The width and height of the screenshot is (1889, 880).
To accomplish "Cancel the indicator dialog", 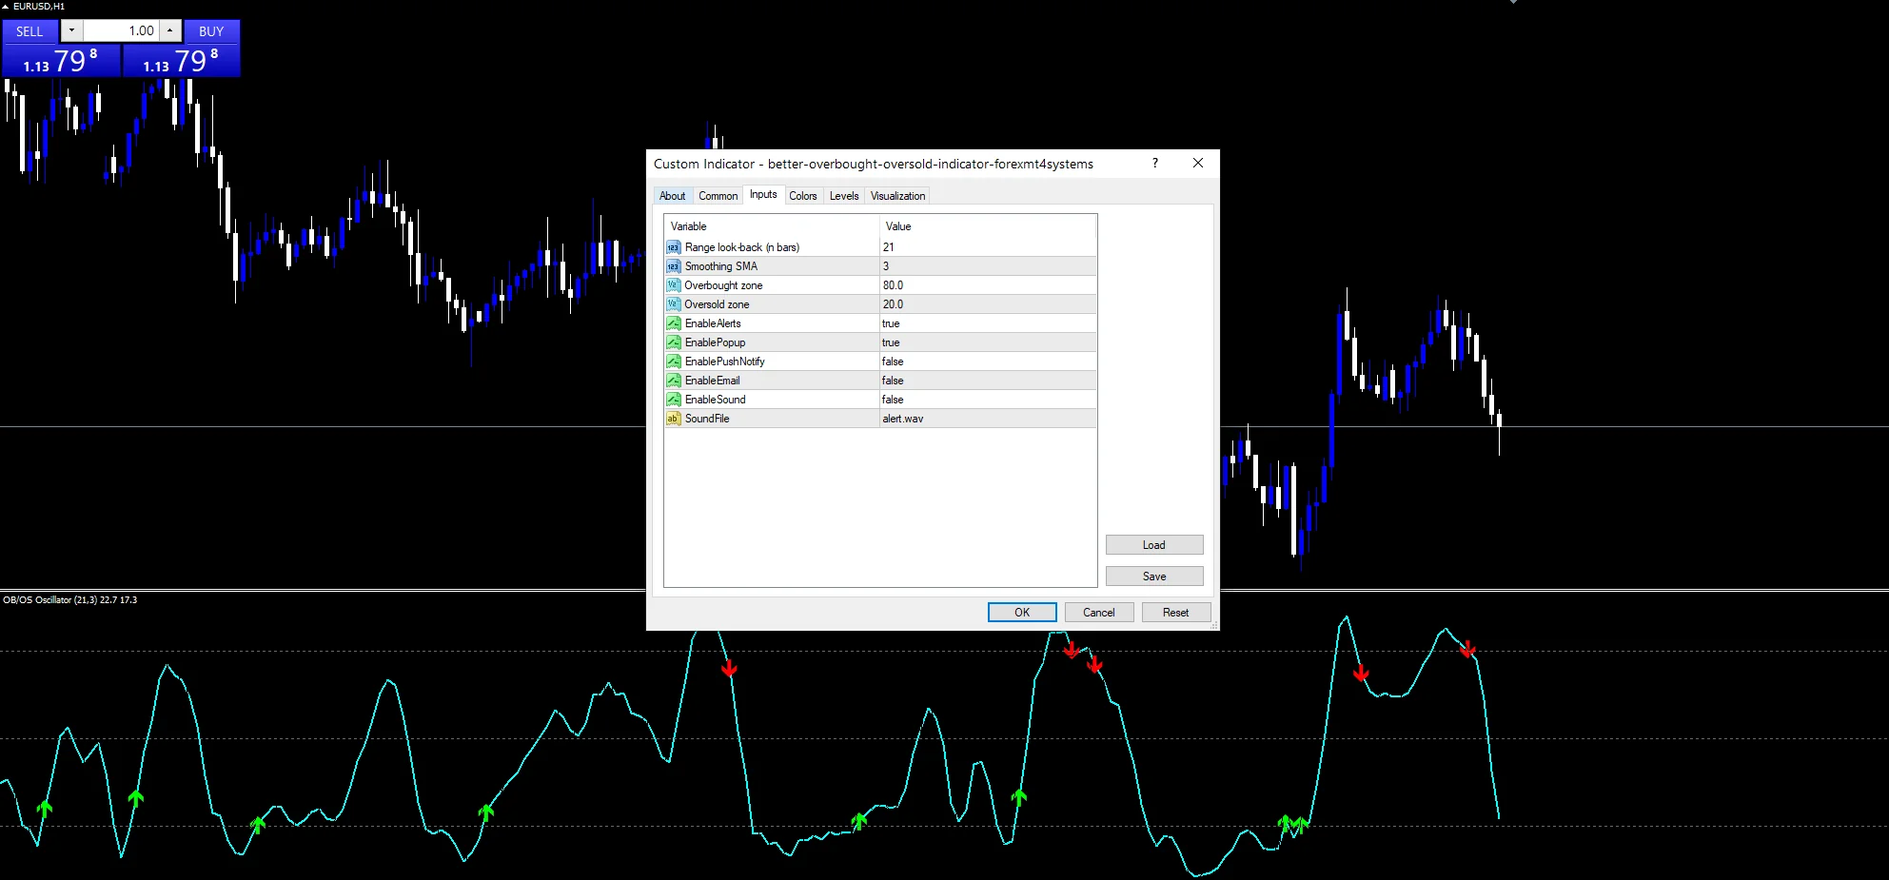I will 1098,613.
